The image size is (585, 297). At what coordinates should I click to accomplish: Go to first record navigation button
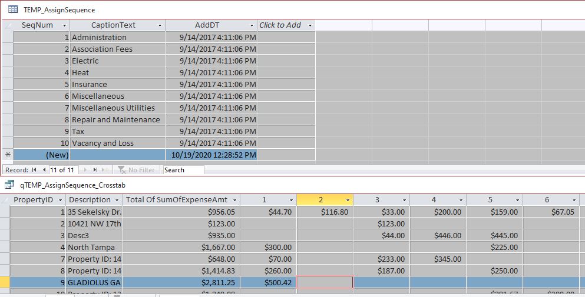pyautogui.click(x=34, y=170)
